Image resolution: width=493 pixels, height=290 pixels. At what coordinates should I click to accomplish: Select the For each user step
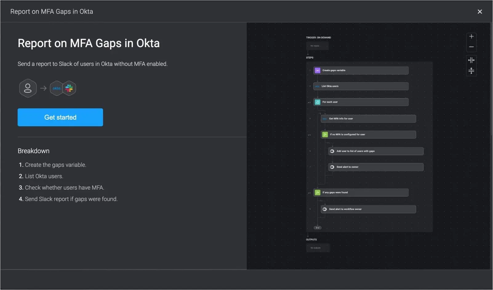[361, 102]
